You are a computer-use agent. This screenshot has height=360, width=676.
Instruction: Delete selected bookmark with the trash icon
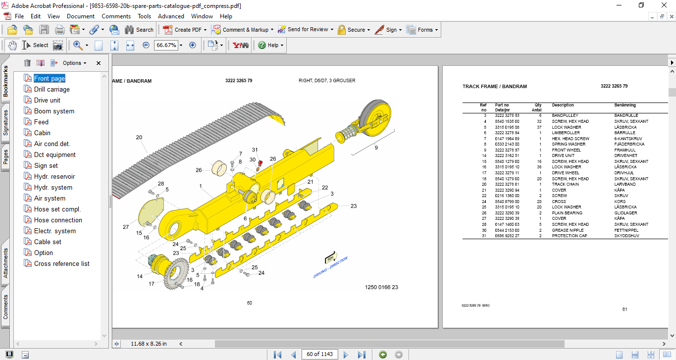tap(27, 63)
